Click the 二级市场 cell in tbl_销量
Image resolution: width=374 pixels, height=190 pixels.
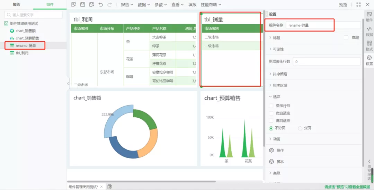point(212,37)
